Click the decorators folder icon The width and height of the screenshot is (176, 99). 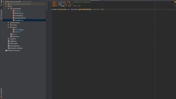pos(11,23)
